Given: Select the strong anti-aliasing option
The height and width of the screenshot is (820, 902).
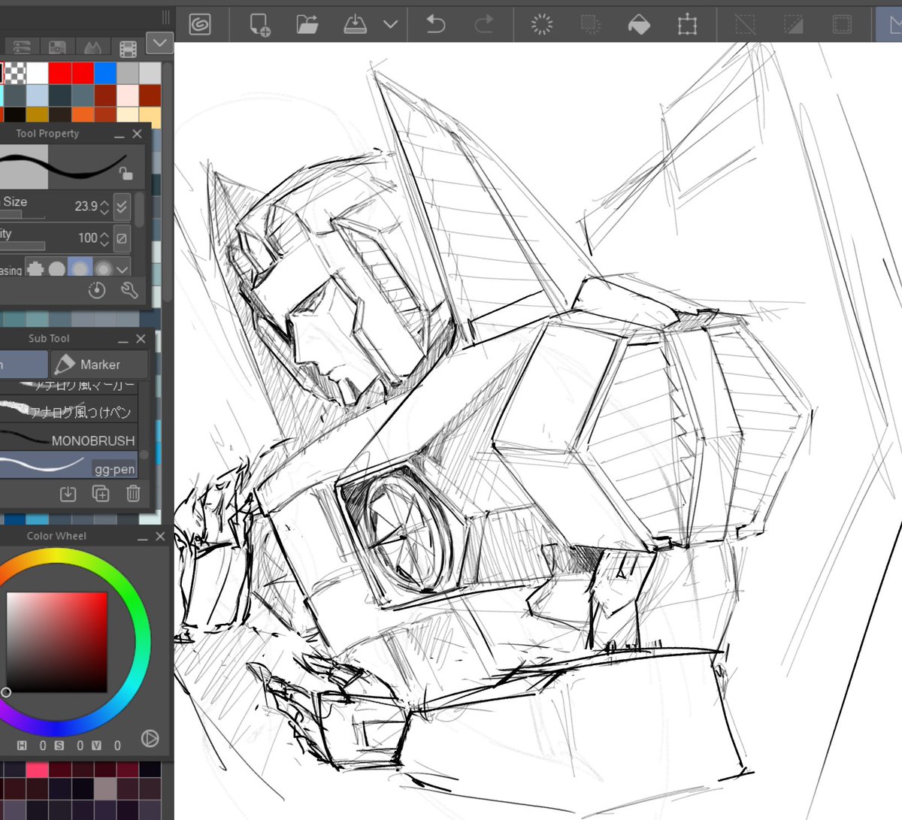Looking at the screenshot, I should click(x=103, y=268).
